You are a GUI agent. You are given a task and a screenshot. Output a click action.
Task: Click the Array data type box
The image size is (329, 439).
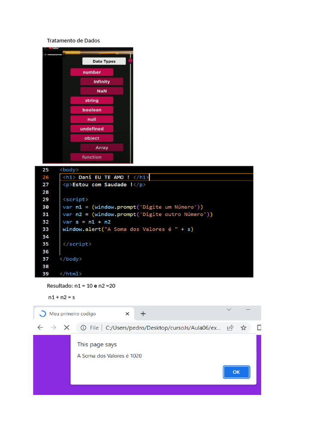pyautogui.click(x=102, y=147)
